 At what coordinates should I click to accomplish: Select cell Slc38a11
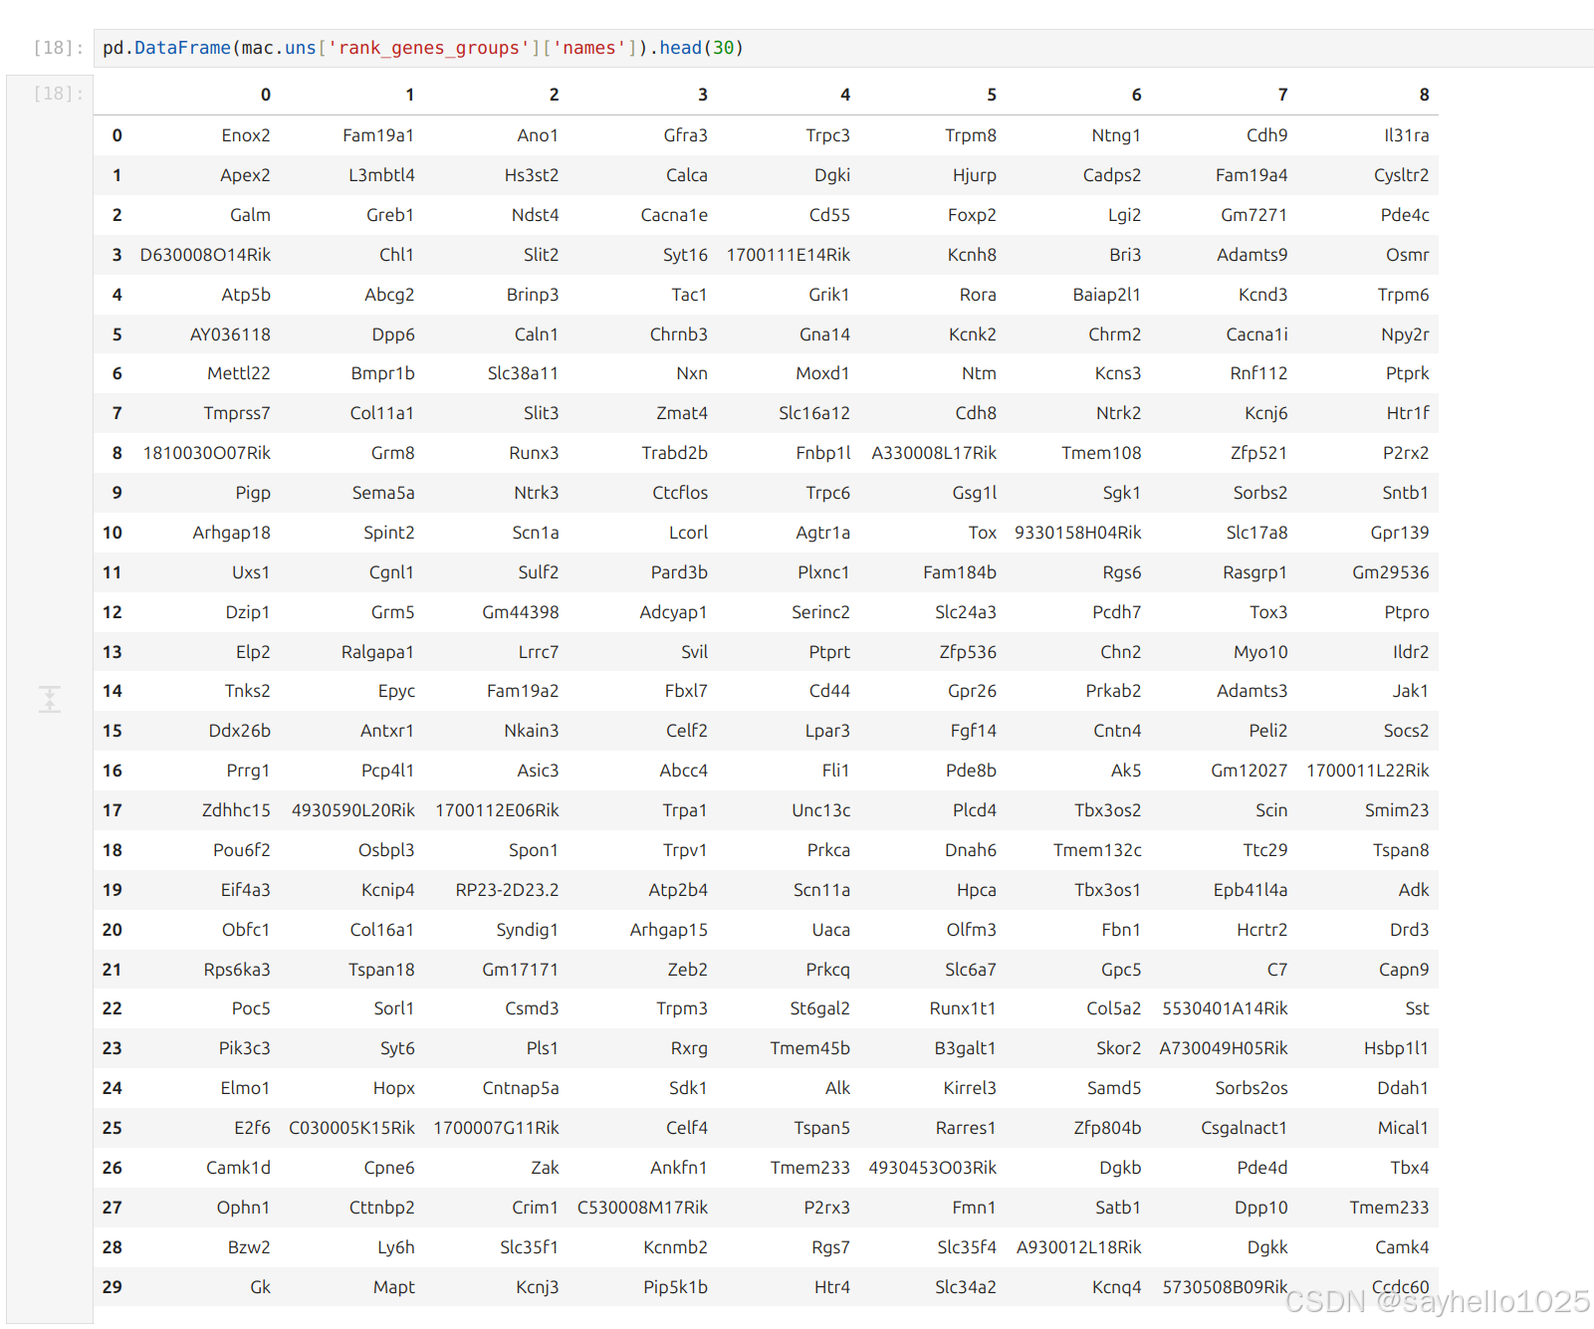(523, 373)
